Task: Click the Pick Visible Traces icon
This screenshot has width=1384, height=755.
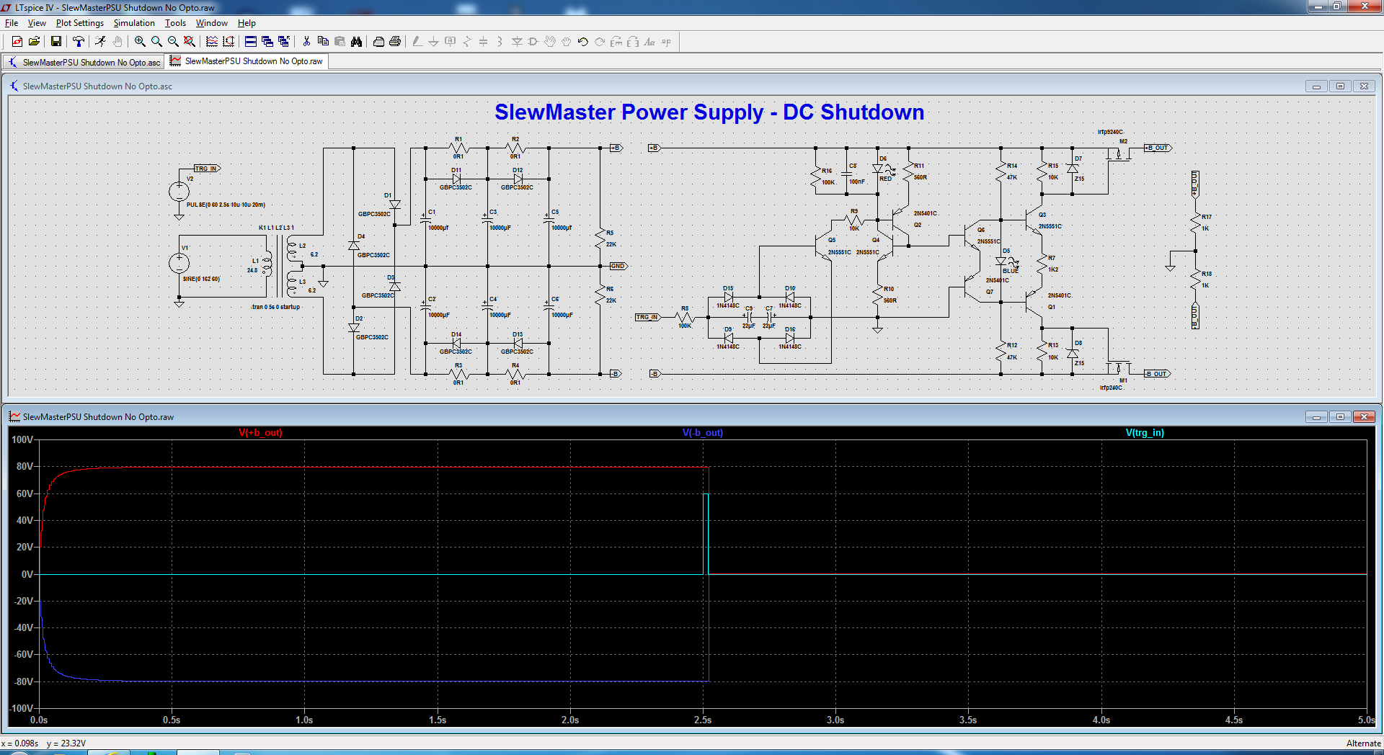Action: 212,42
